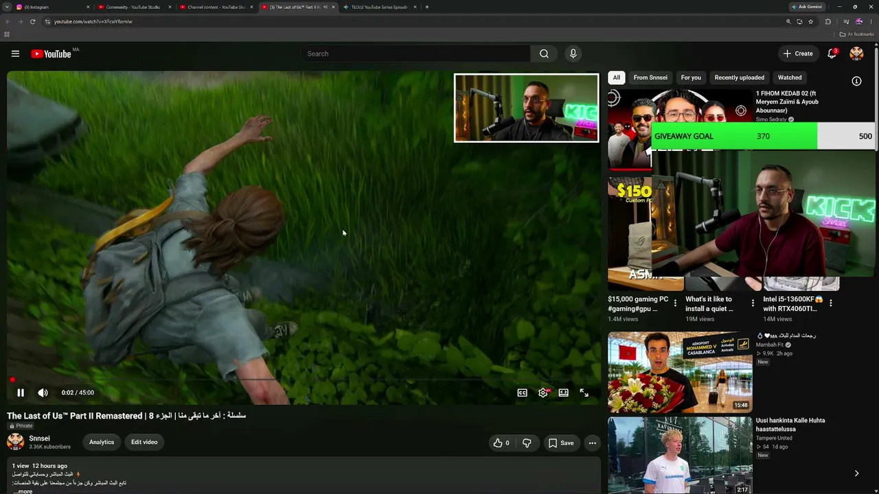
Task: Select the From Snnsei filter chip
Action: point(650,78)
